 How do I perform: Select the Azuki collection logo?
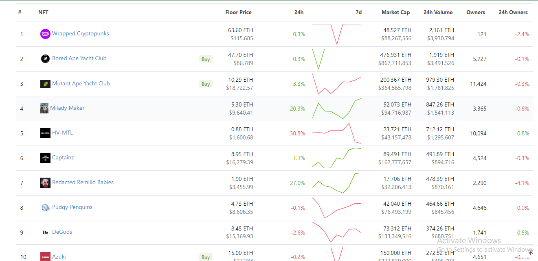(45, 257)
